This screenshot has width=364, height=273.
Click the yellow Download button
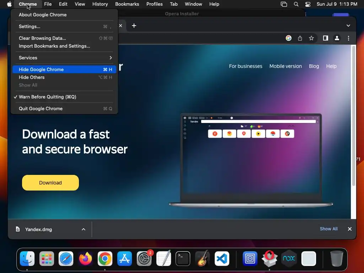click(x=50, y=183)
